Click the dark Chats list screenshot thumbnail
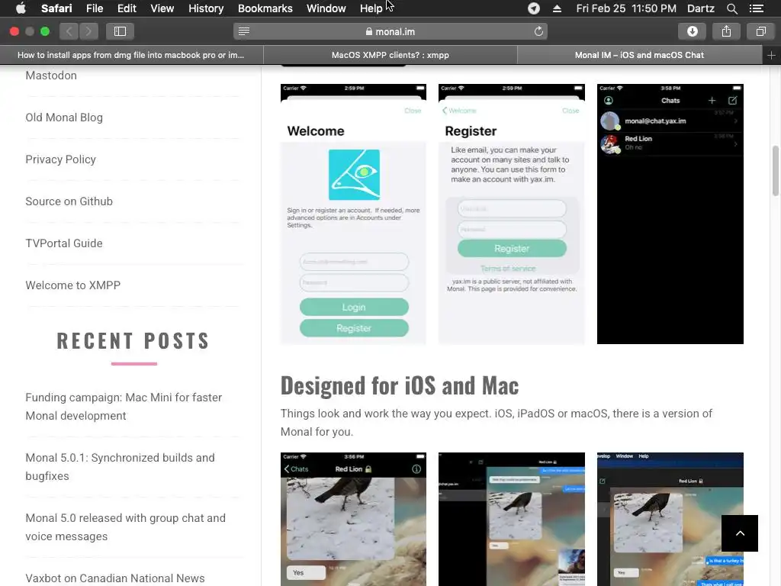The width and height of the screenshot is (781, 586). (670, 214)
